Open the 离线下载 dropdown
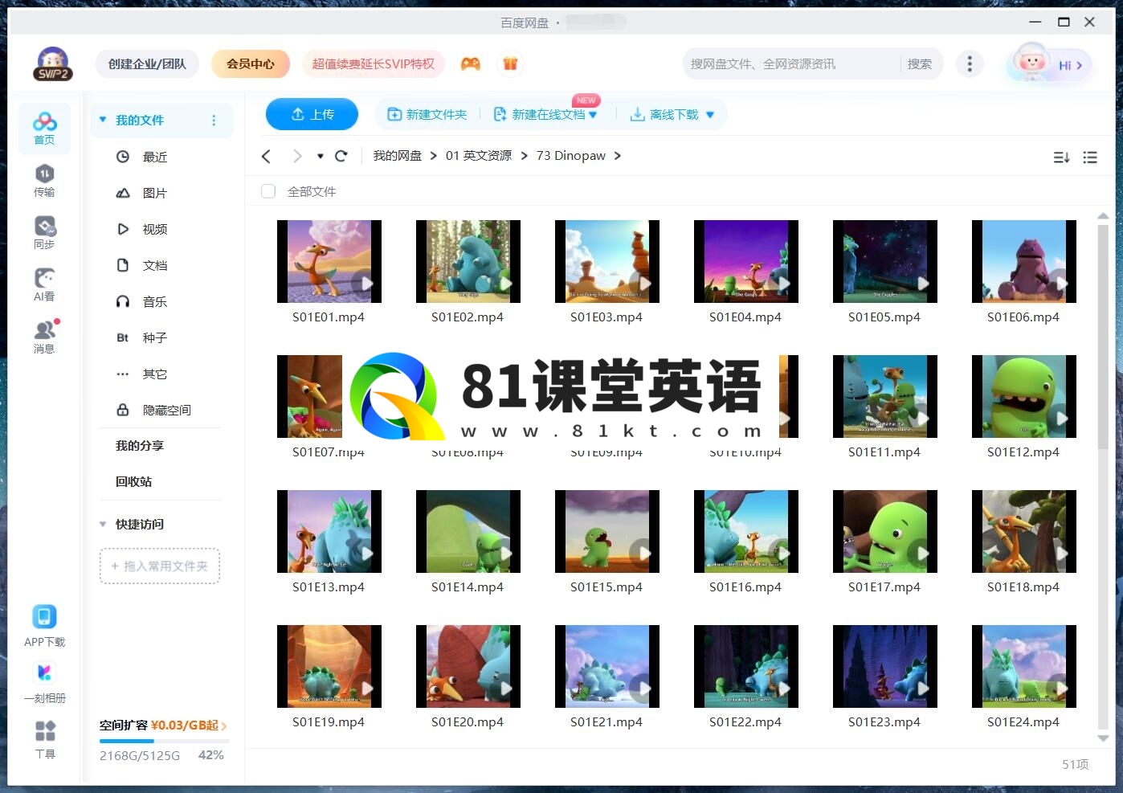Viewport: 1123px width, 793px height. (710, 115)
